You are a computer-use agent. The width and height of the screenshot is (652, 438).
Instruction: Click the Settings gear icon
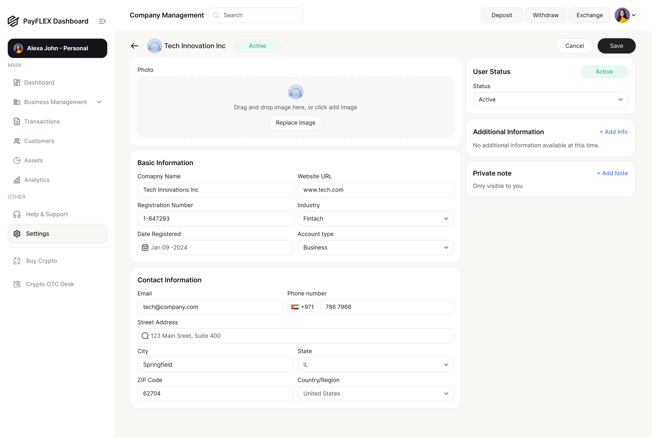coord(17,234)
